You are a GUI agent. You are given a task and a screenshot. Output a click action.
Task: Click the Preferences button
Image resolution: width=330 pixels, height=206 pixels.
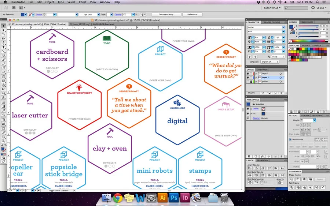tap(192, 15)
